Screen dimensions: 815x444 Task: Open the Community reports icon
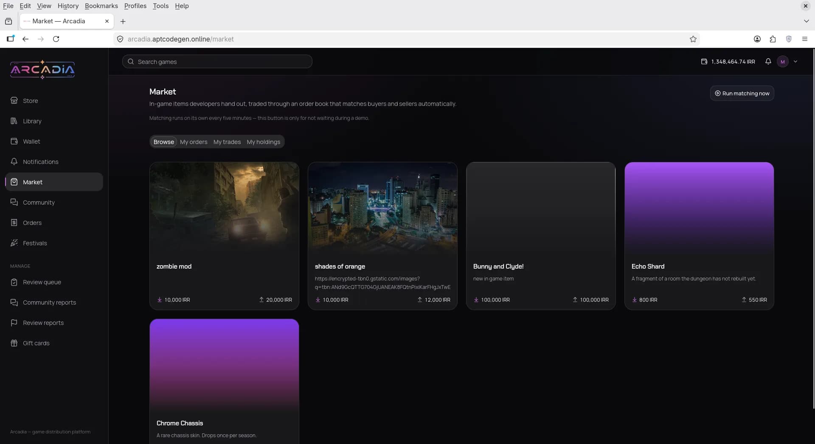pos(14,302)
